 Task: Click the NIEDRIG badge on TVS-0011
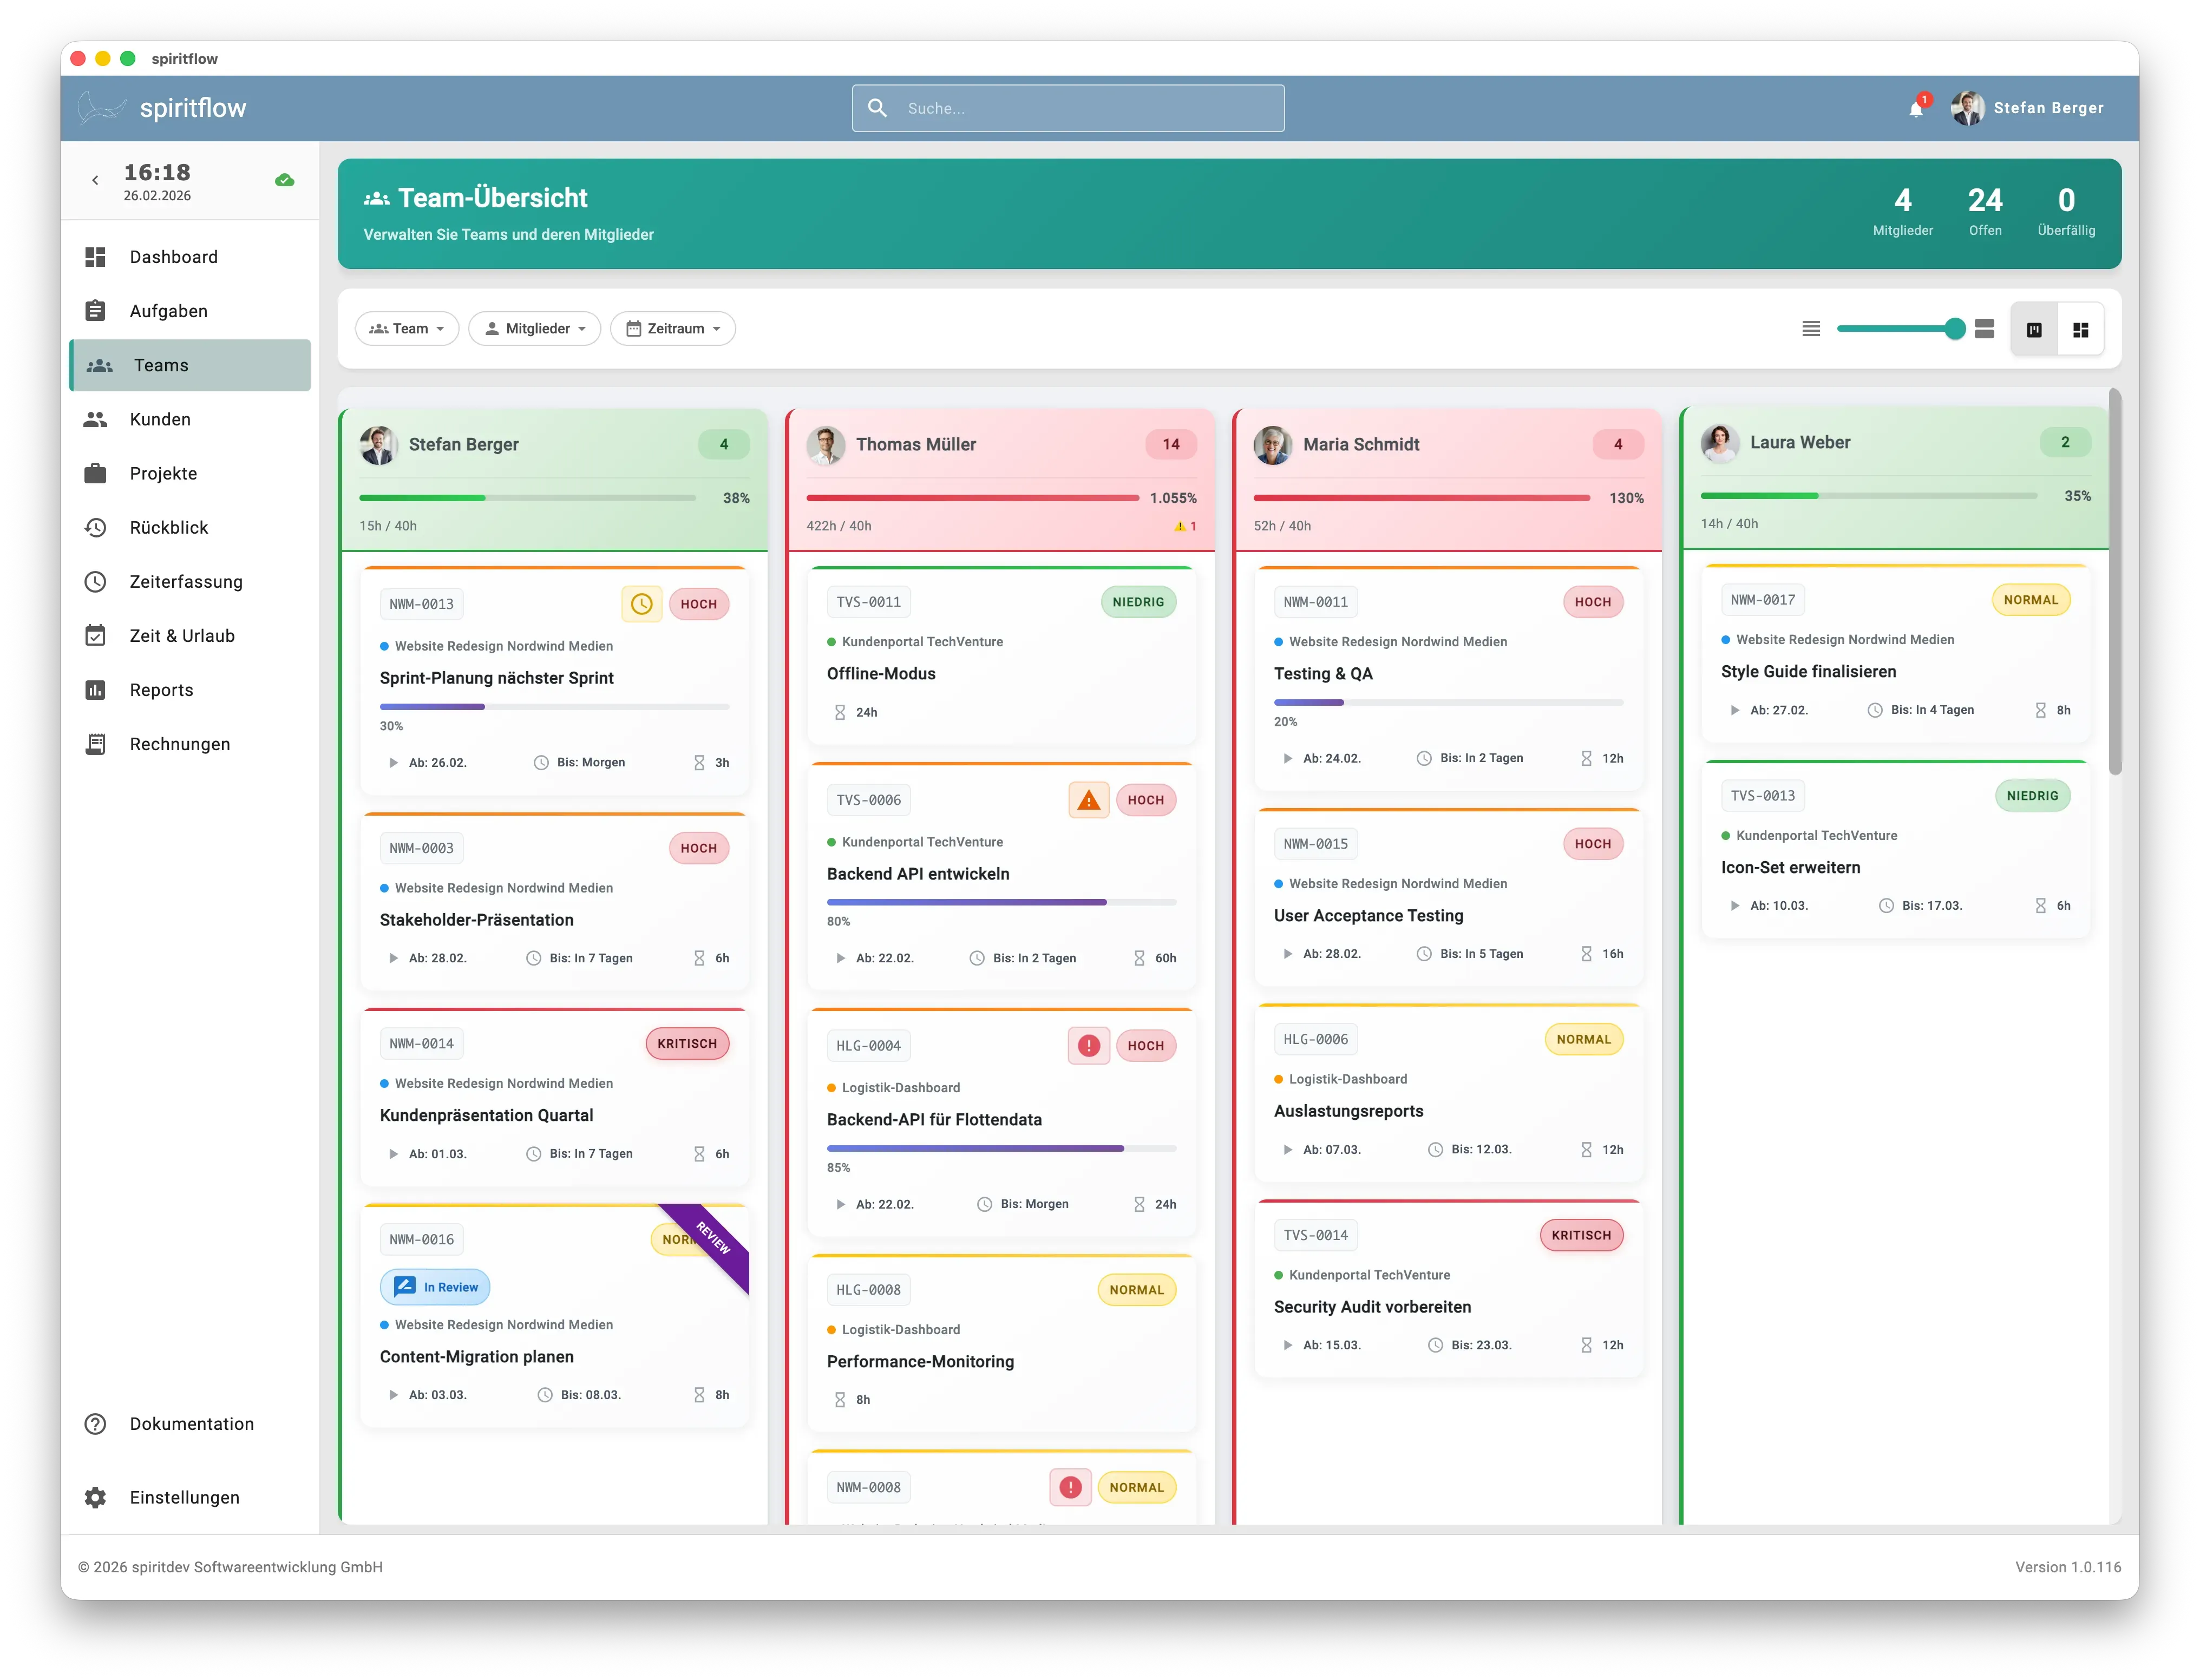tap(1138, 602)
